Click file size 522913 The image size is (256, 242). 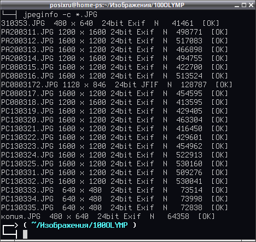click(x=189, y=155)
